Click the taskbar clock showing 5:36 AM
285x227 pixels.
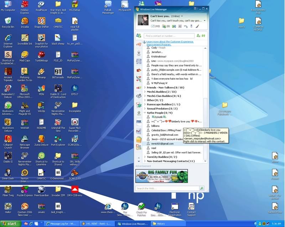(277, 224)
